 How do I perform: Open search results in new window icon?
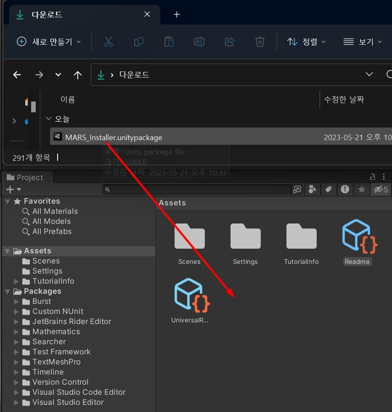pos(297,189)
